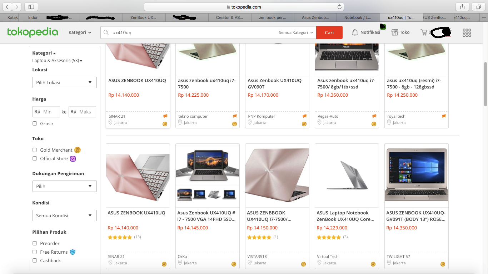Image resolution: width=488 pixels, height=274 pixels.
Task: Click price Rp 14.229.000
Action: pos(332,228)
